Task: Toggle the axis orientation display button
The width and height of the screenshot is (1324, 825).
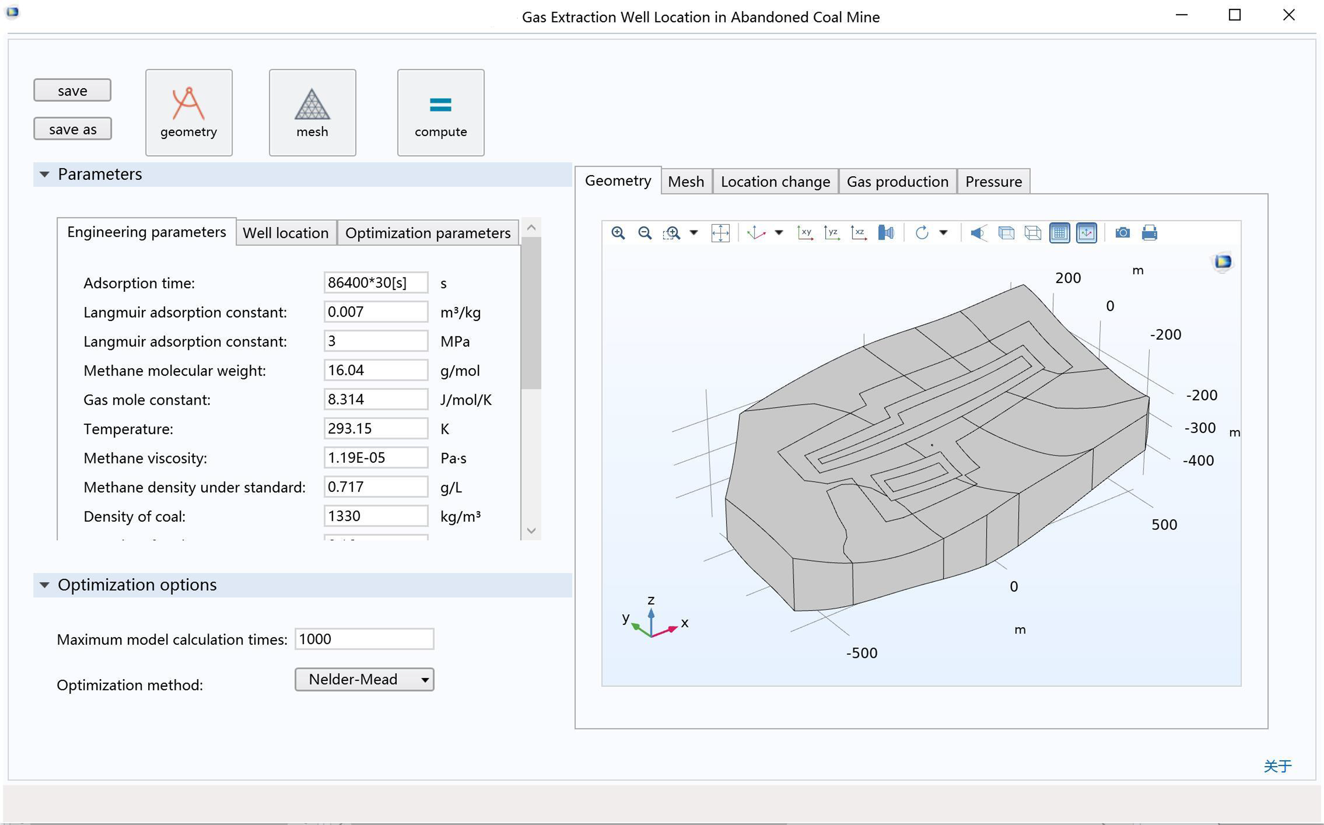Action: click(1086, 233)
